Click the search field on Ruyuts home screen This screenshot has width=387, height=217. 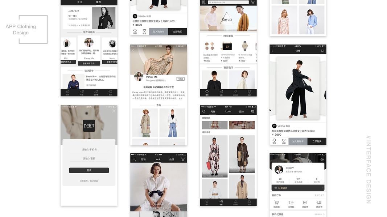pos(228,2)
